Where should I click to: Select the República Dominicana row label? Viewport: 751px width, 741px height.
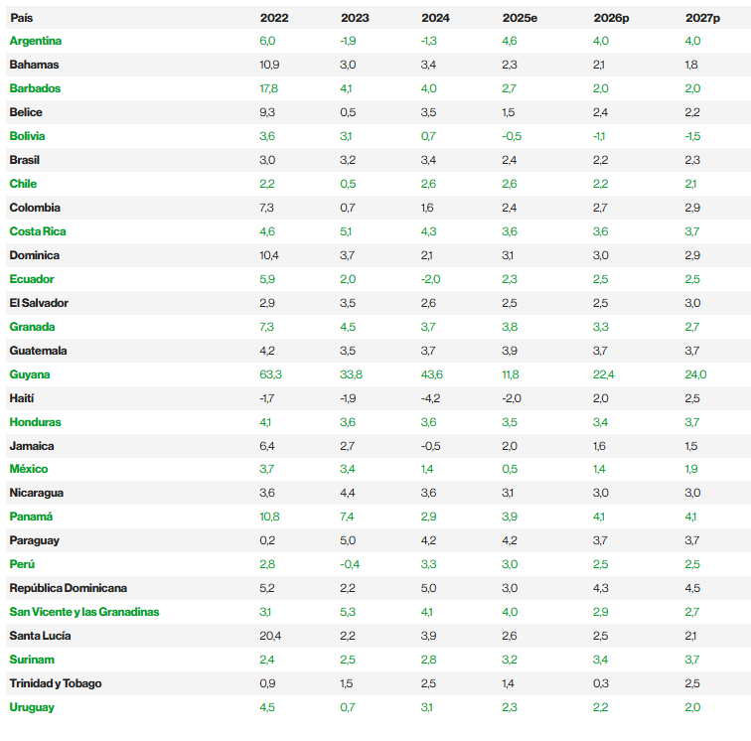(69, 588)
